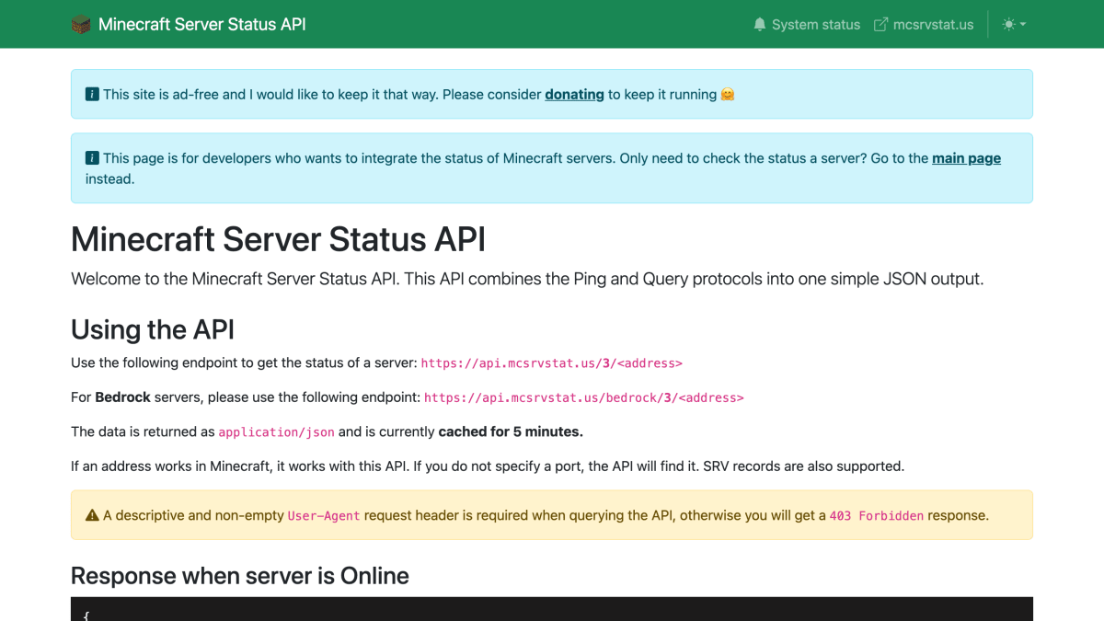This screenshot has width=1104, height=621.
Task: Click the User-Agent code text in the warning
Action: tap(324, 516)
